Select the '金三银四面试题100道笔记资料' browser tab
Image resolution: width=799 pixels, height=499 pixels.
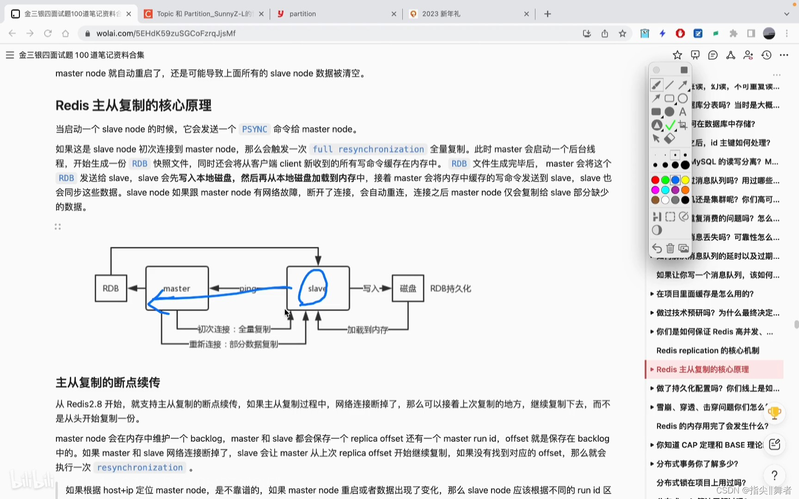[71, 14]
